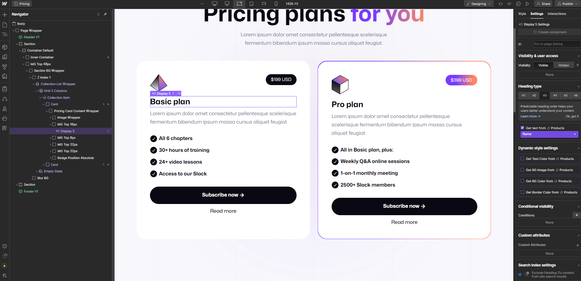Open the Apps panel
Screen dimensions: 581x281
tap(5, 128)
